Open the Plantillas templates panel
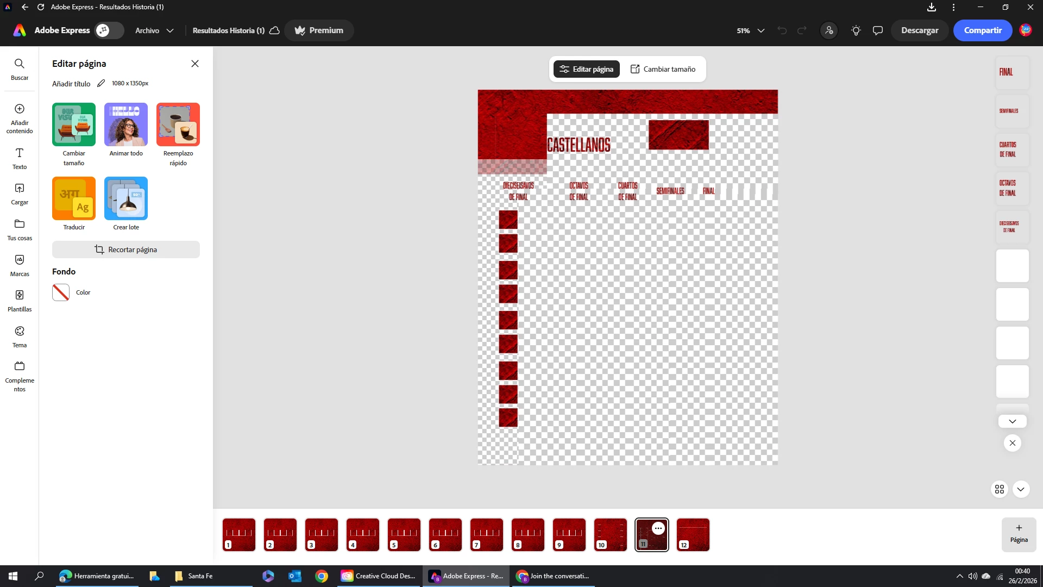Screen dimensions: 1043x587 20,301
